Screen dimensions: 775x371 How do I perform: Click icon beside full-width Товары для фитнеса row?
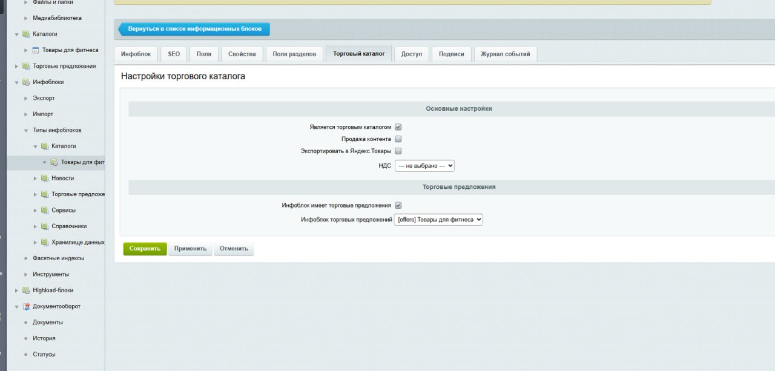pos(35,50)
